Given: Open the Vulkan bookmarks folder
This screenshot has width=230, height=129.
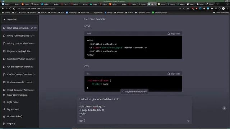Looking at the screenshot, I should [x=129, y=13].
